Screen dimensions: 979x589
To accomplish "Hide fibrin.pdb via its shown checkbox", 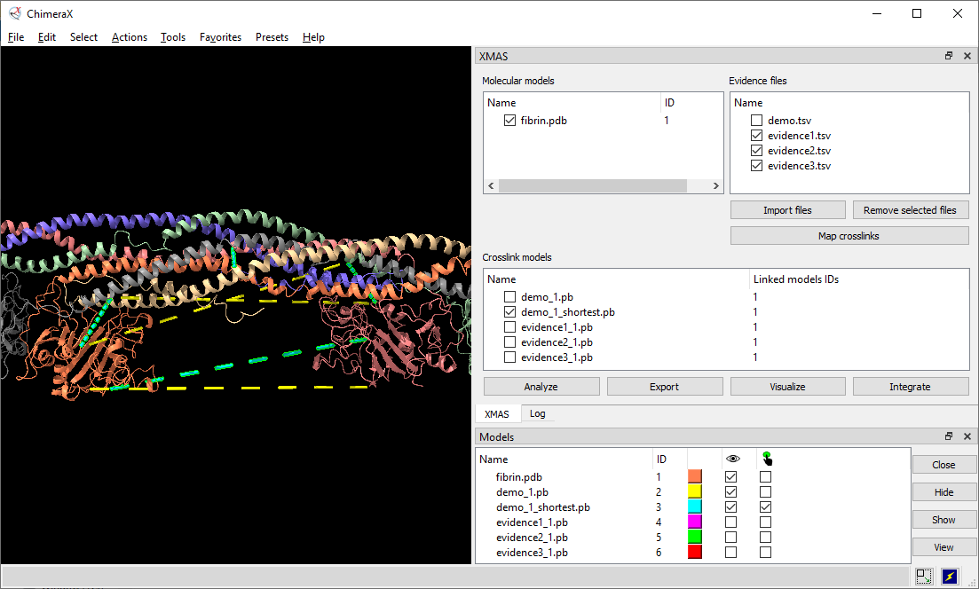I will coord(730,476).
